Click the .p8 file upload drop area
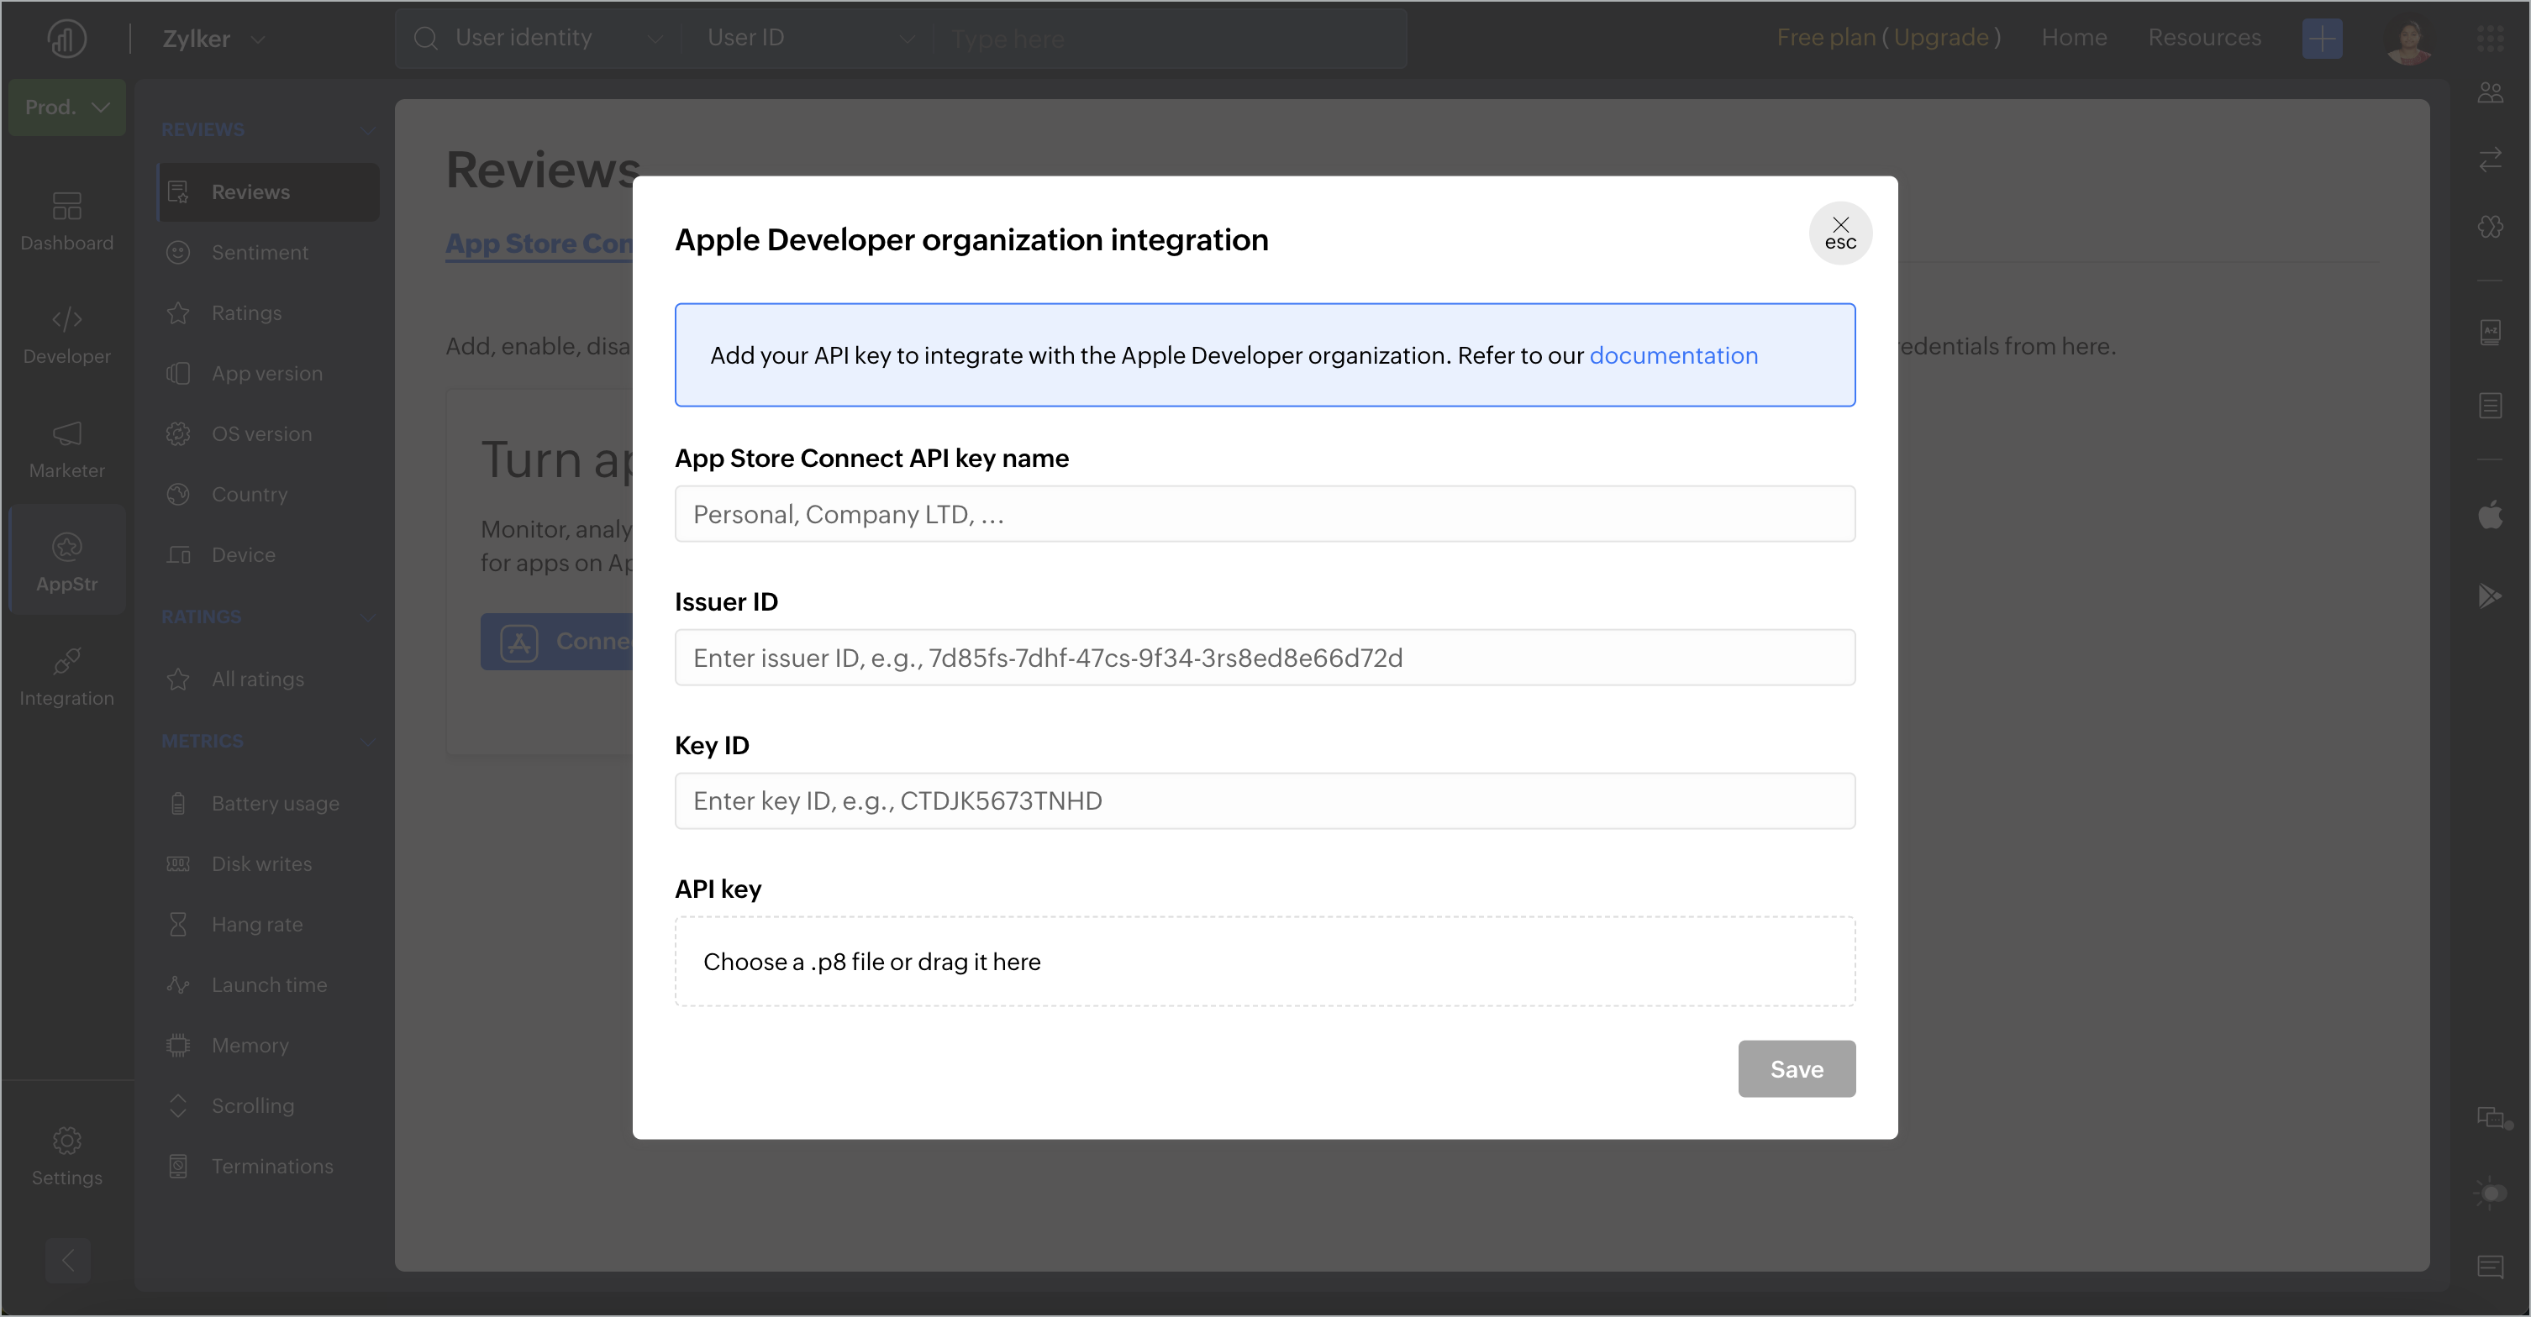 click(x=1265, y=962)
